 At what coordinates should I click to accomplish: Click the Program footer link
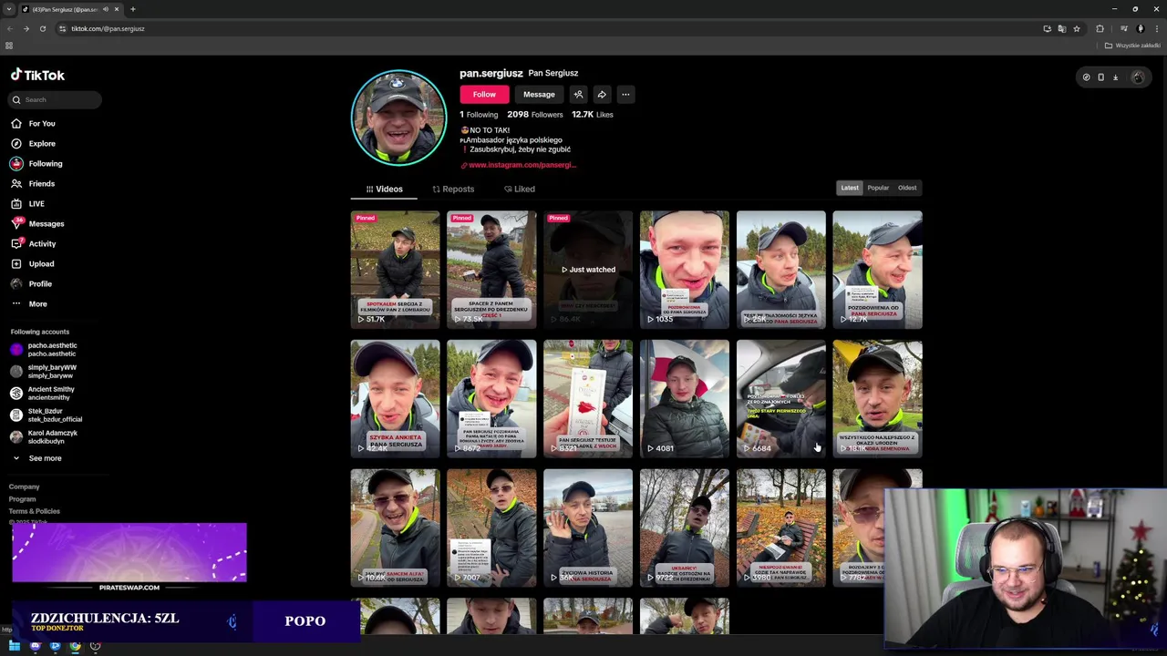point(22,498)
